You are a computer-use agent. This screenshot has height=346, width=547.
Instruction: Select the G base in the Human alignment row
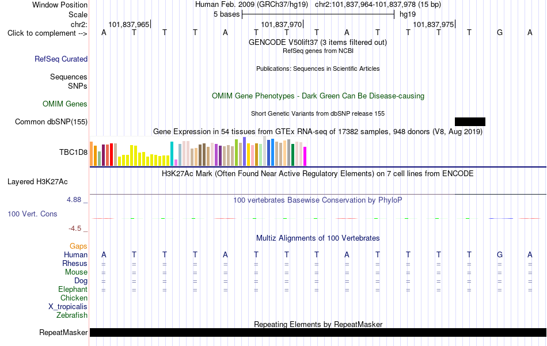tap(500, 254)
